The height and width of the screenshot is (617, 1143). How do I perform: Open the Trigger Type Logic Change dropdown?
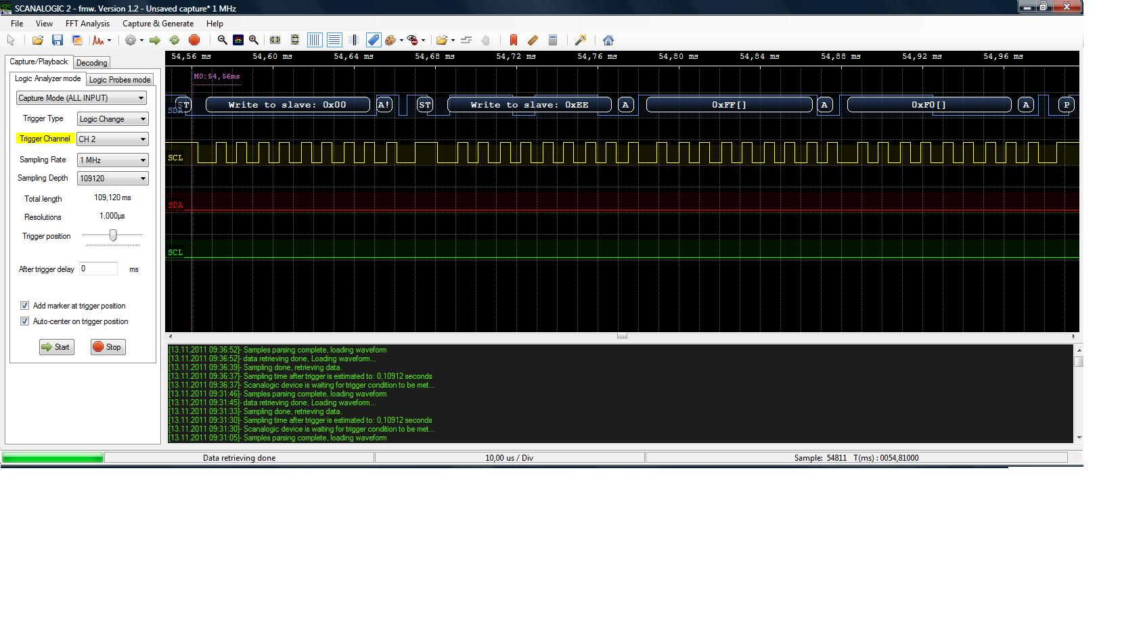pyautogui.click(x=112, y=119)
